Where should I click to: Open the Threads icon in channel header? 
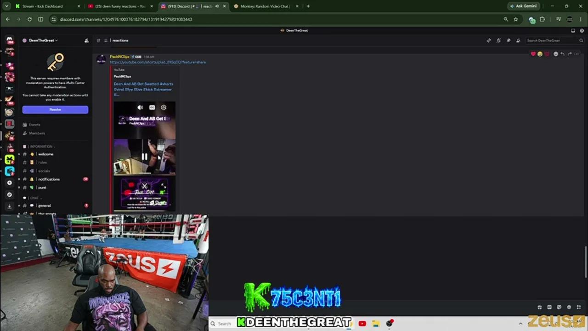(x=489, y=40)
